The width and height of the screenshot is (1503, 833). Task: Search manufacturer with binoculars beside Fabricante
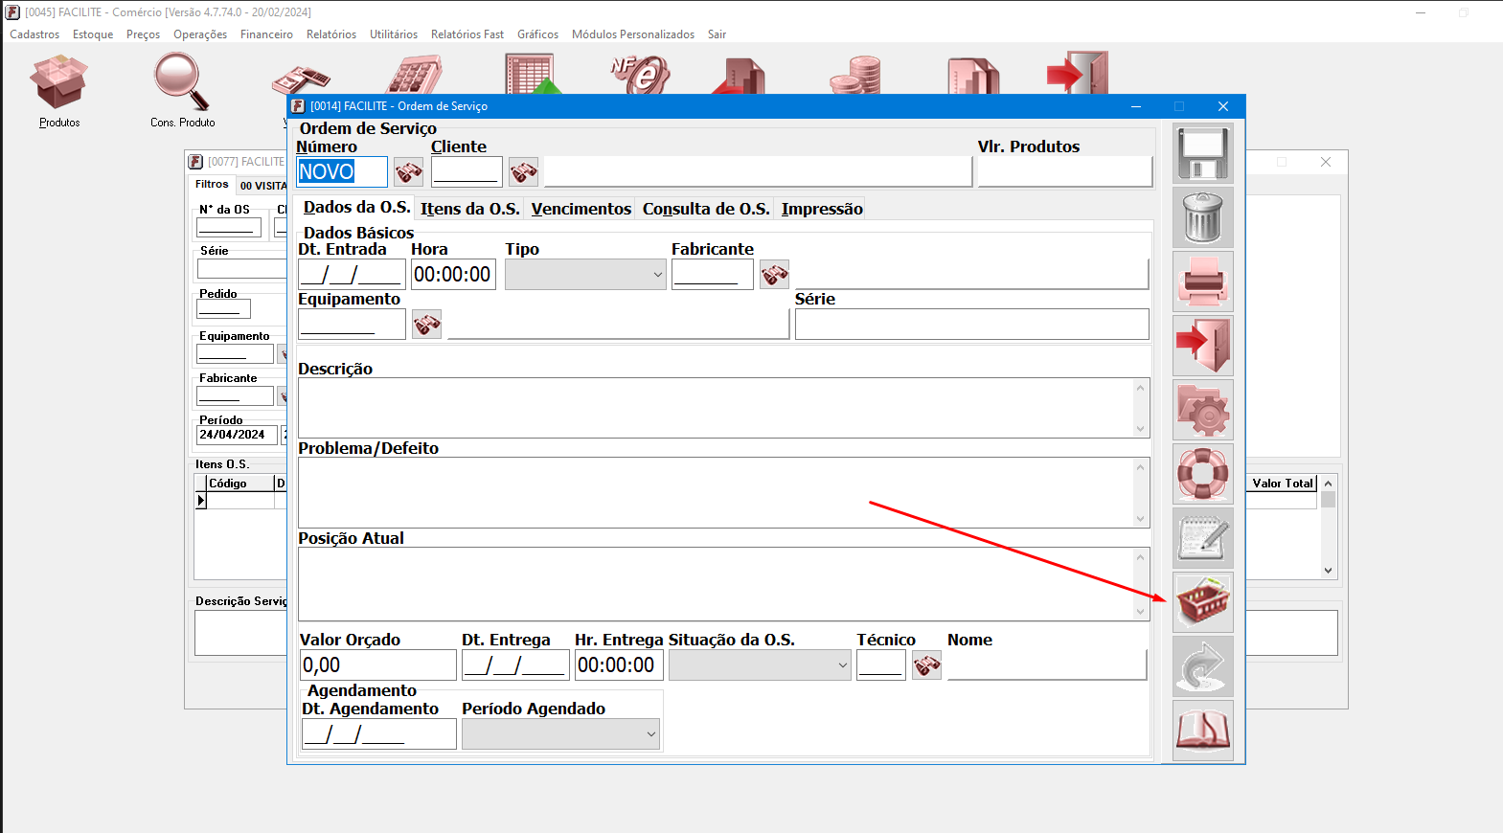pos(775,275)
